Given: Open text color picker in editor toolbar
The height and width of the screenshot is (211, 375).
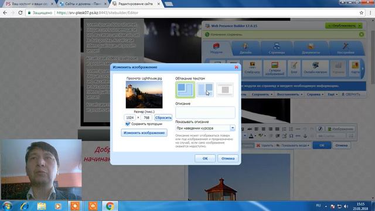Looking at the screenshot, I should [252, 136].
